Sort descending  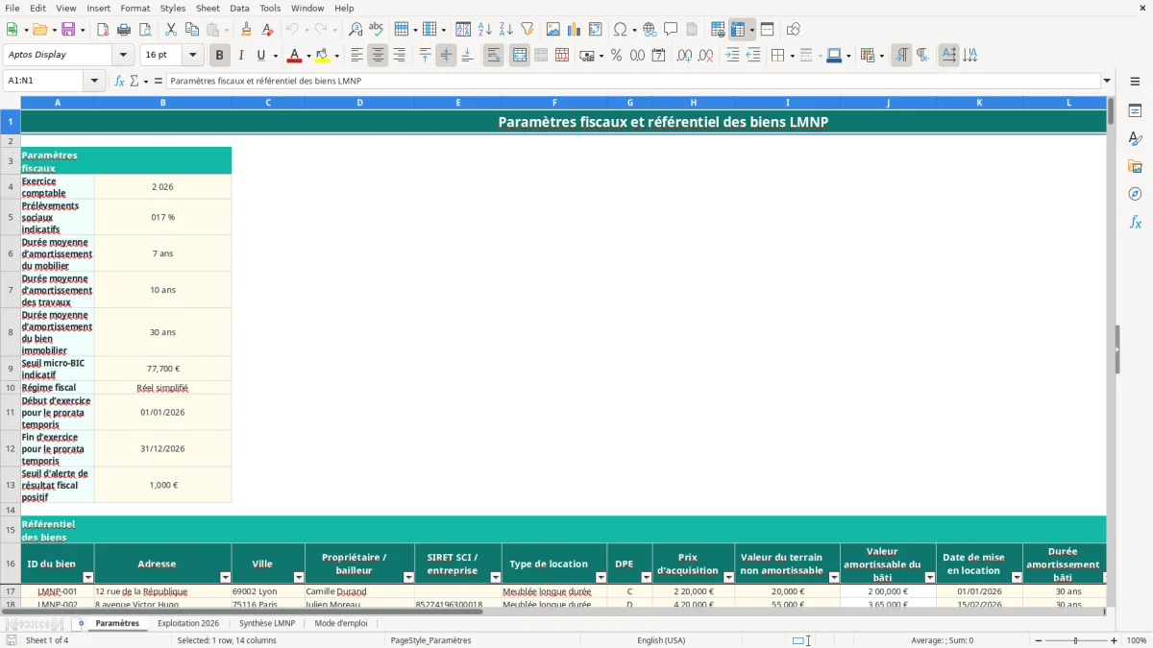pos(506,30)
